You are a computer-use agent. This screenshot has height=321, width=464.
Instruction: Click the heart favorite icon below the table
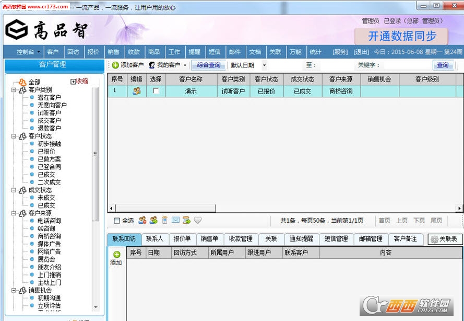tap(197, 221)
